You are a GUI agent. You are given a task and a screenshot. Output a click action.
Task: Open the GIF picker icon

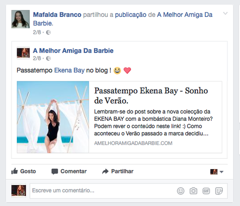(206, 191)
